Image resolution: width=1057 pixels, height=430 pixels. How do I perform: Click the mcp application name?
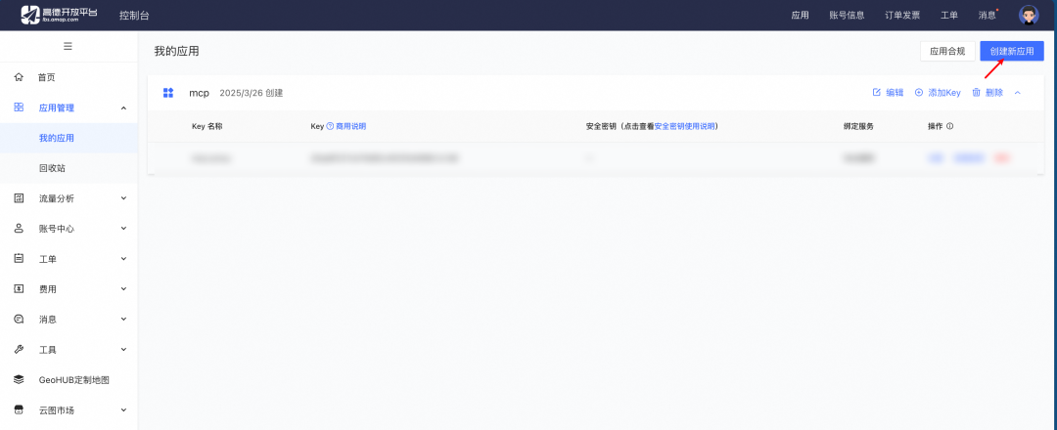click(x=199, y=93)
